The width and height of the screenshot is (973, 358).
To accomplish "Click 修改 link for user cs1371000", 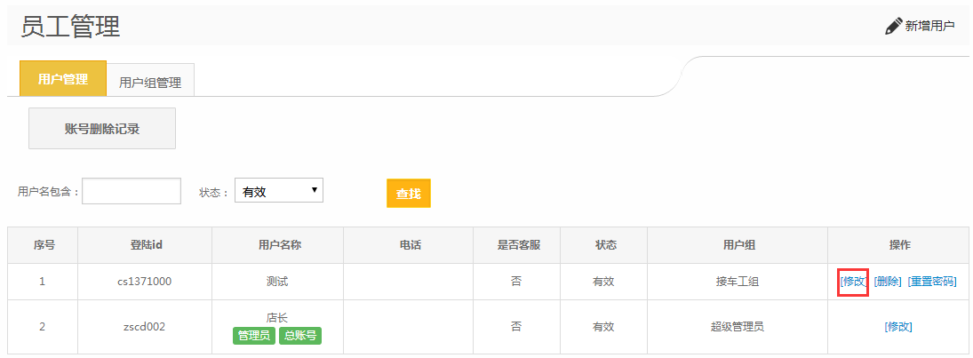I will click(x=853, y=282).
